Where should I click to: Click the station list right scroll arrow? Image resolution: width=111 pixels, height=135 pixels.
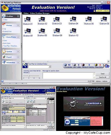(x=108, y=61)
